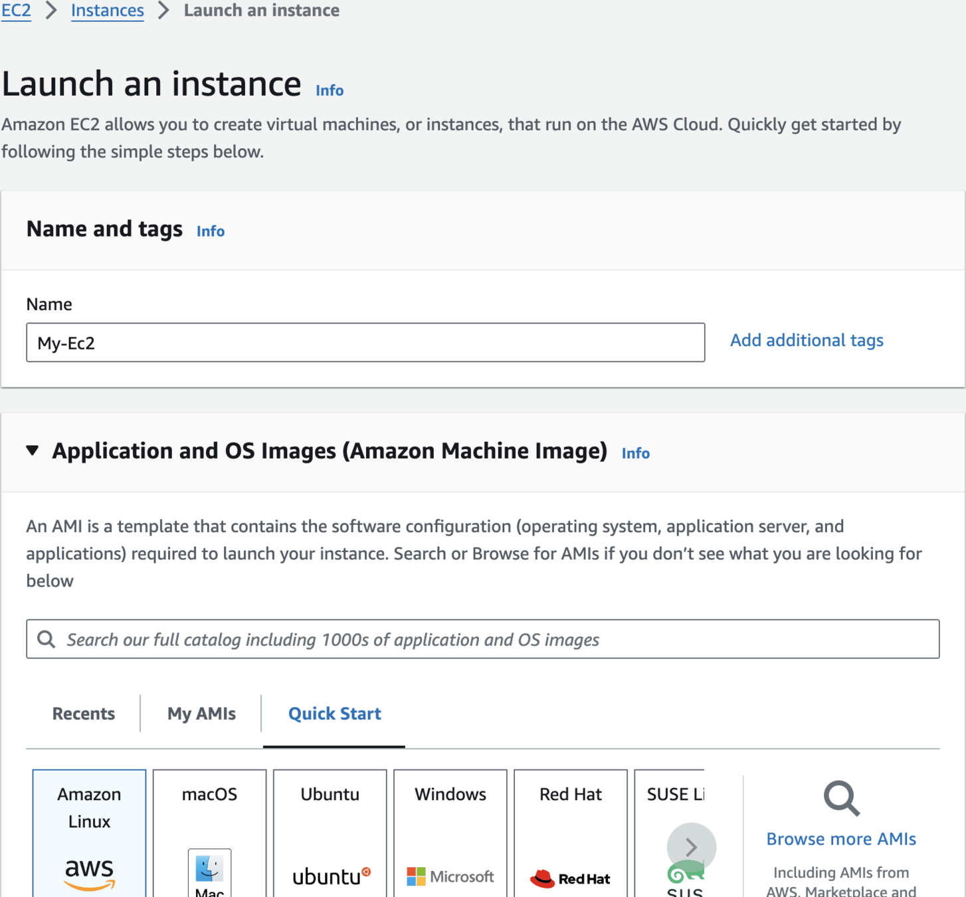This screenshot has height=897, width=966.
Task: Open Info link beside Application and OS Images
Action: click(x=636, y=453)
